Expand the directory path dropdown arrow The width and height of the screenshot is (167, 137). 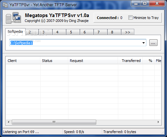tap(143, 43)
